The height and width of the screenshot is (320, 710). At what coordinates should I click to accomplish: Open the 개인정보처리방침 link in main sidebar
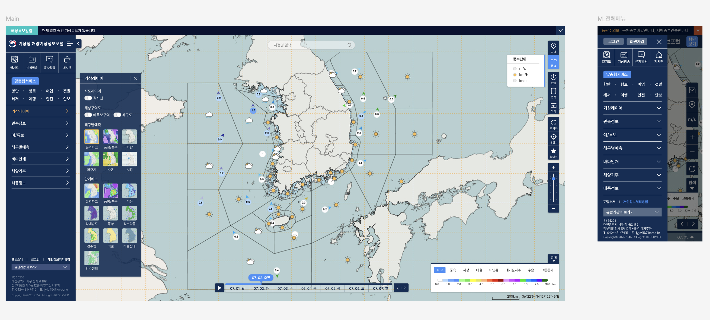(x=59, y=259)
